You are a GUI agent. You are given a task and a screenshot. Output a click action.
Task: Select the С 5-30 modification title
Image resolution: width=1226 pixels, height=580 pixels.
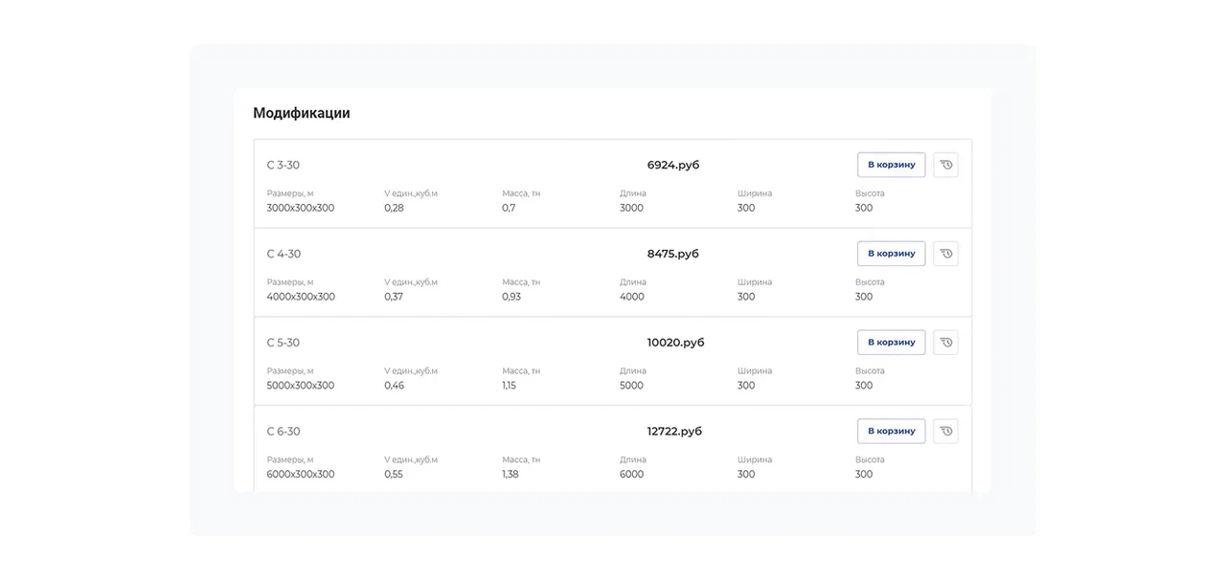pos(283,343)
